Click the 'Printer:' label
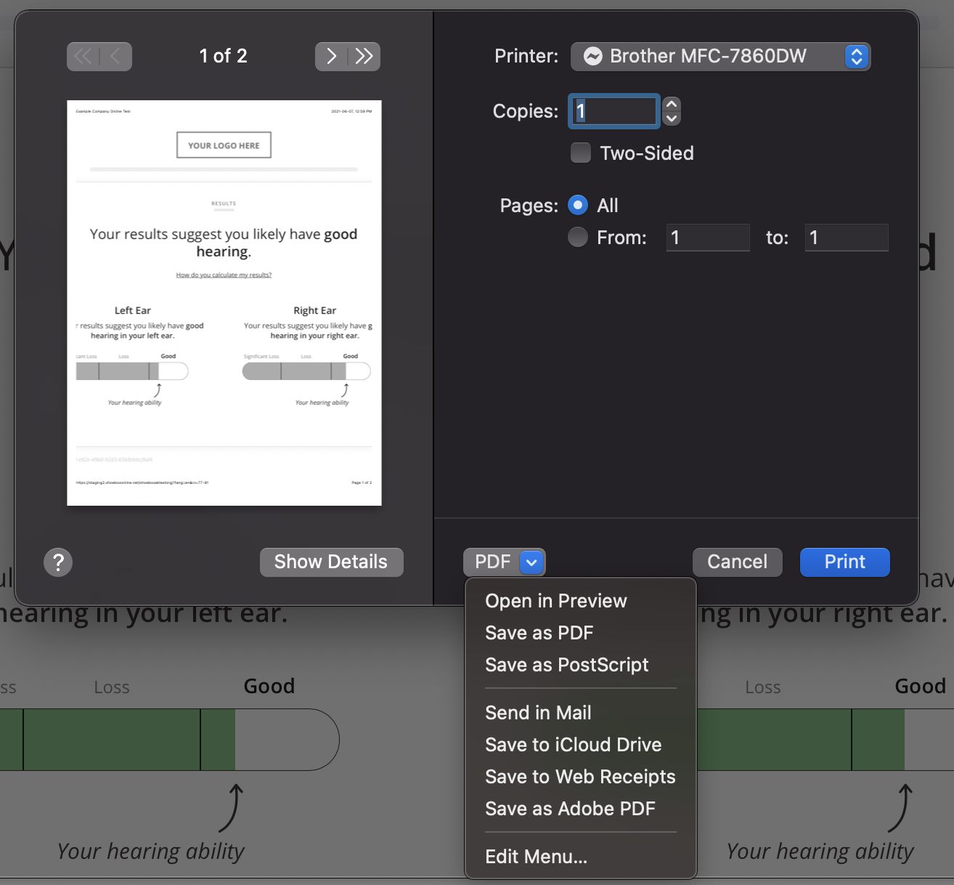 (526, 56)
